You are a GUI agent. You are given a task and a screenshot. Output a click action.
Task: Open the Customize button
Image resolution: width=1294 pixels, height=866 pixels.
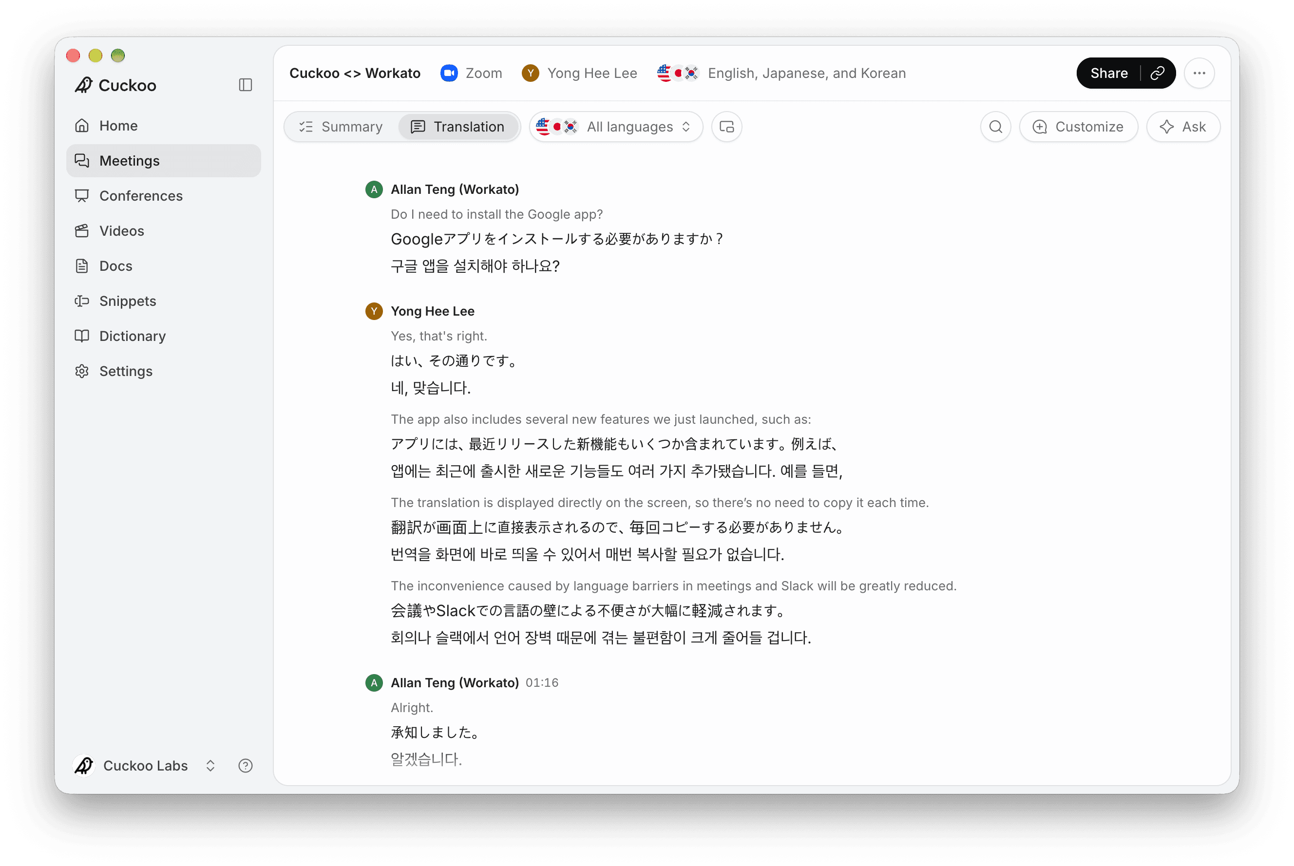point(1078,127)
